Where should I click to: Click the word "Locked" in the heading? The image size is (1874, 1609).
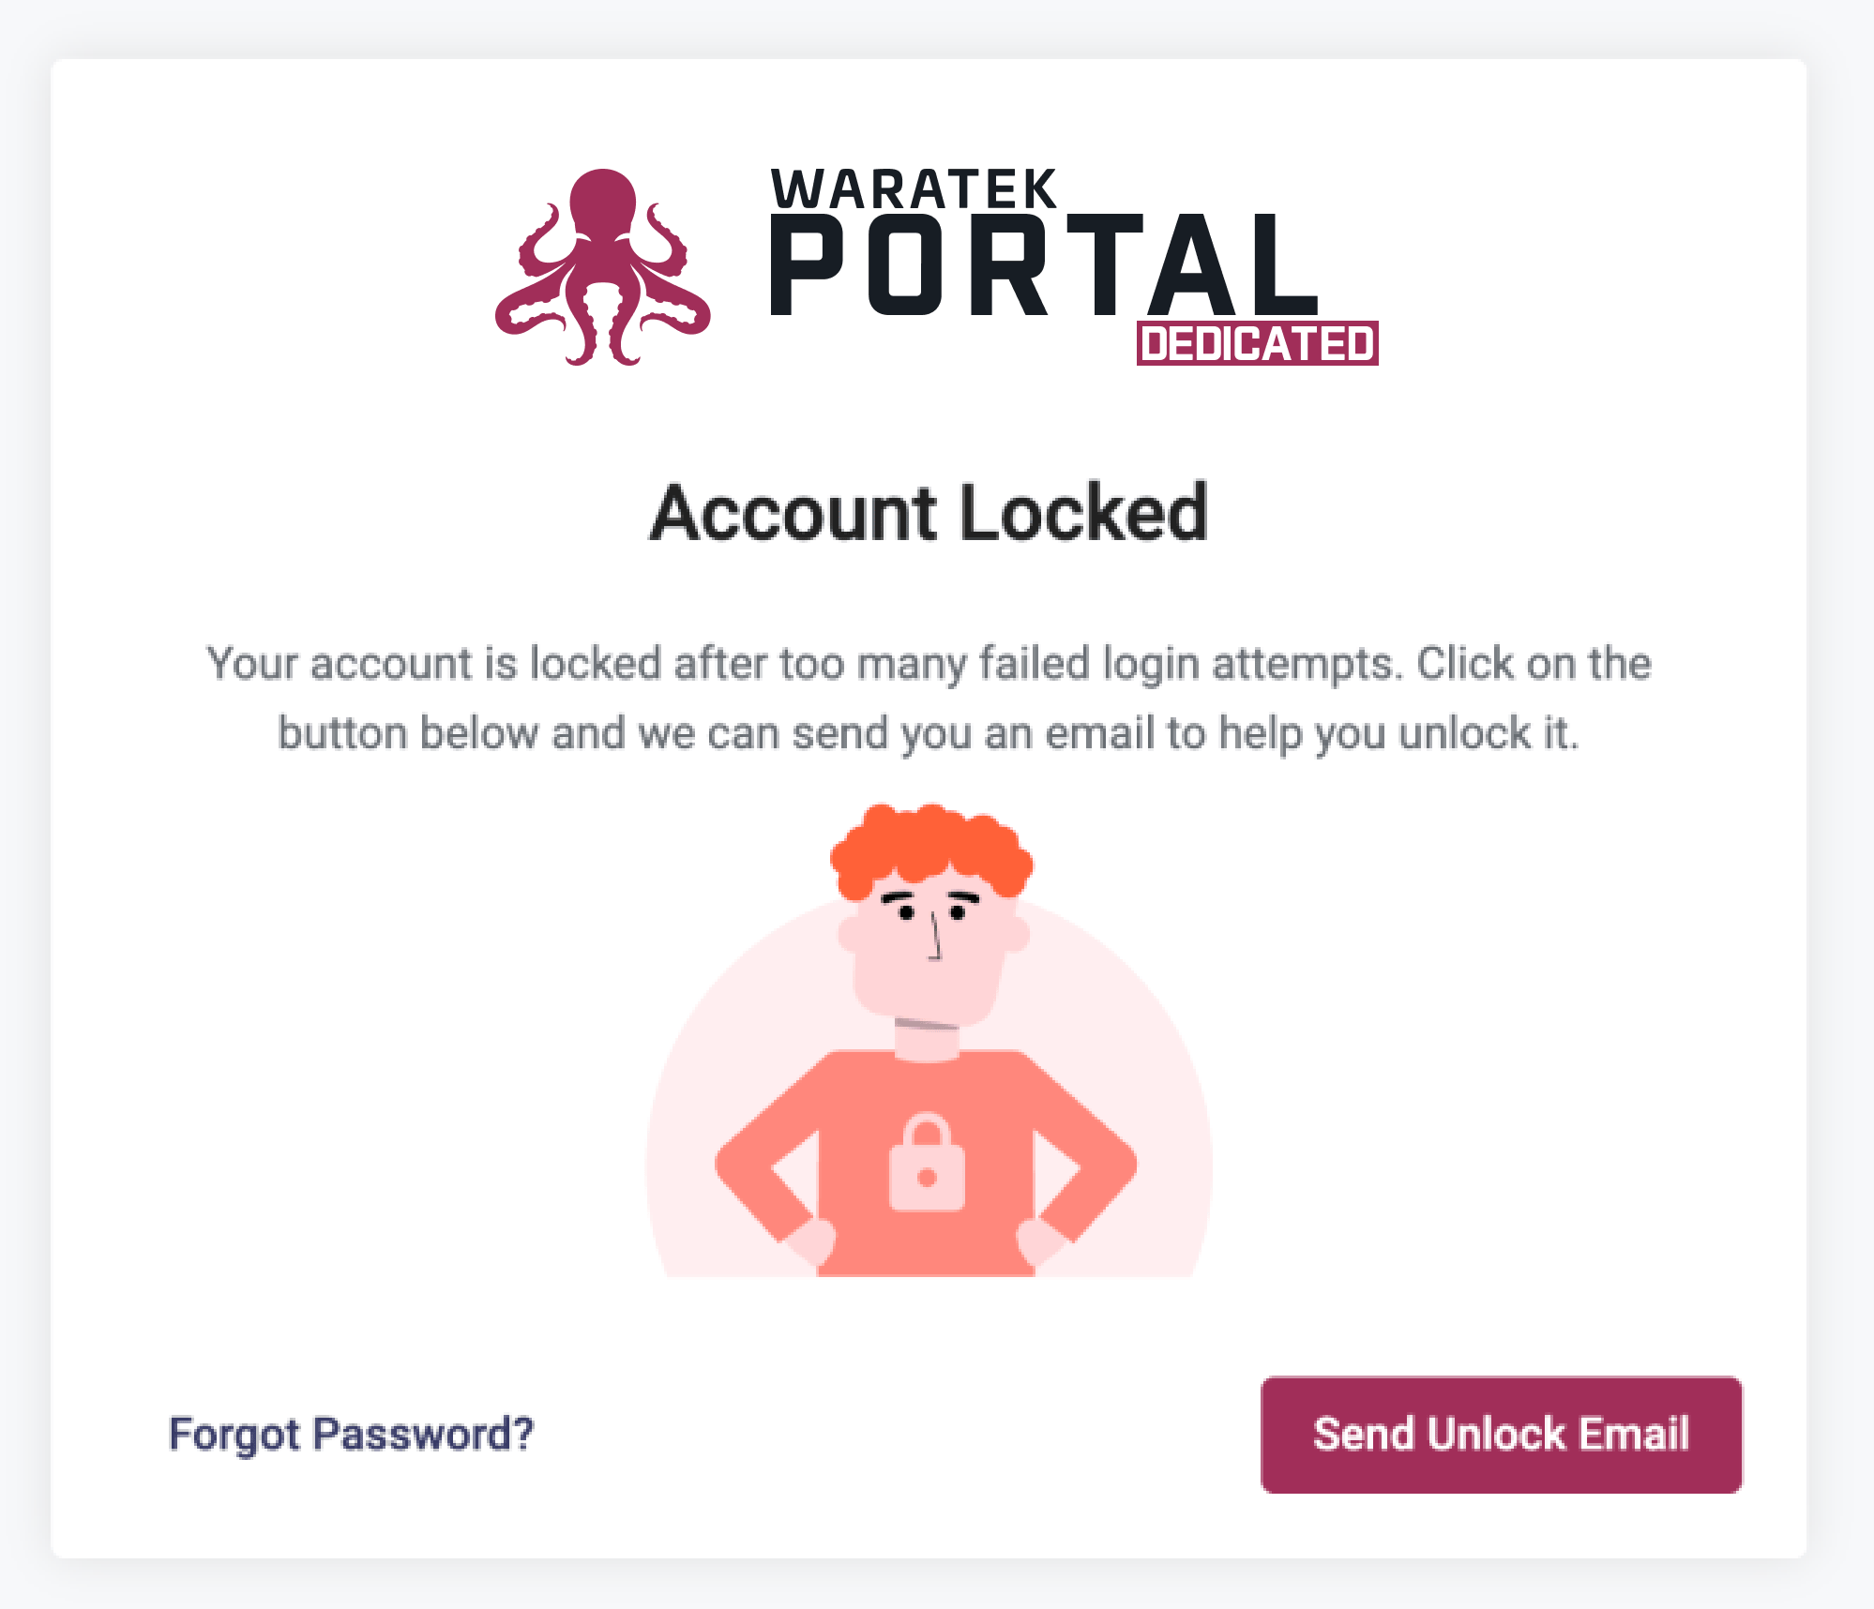pyautogui.click(x=1084, y=512)
